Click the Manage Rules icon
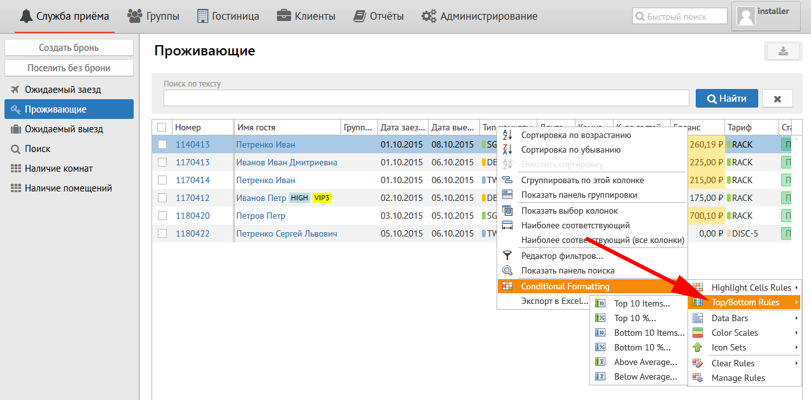The height and width of the screenshot is (400, 811). tap(698, 378)
